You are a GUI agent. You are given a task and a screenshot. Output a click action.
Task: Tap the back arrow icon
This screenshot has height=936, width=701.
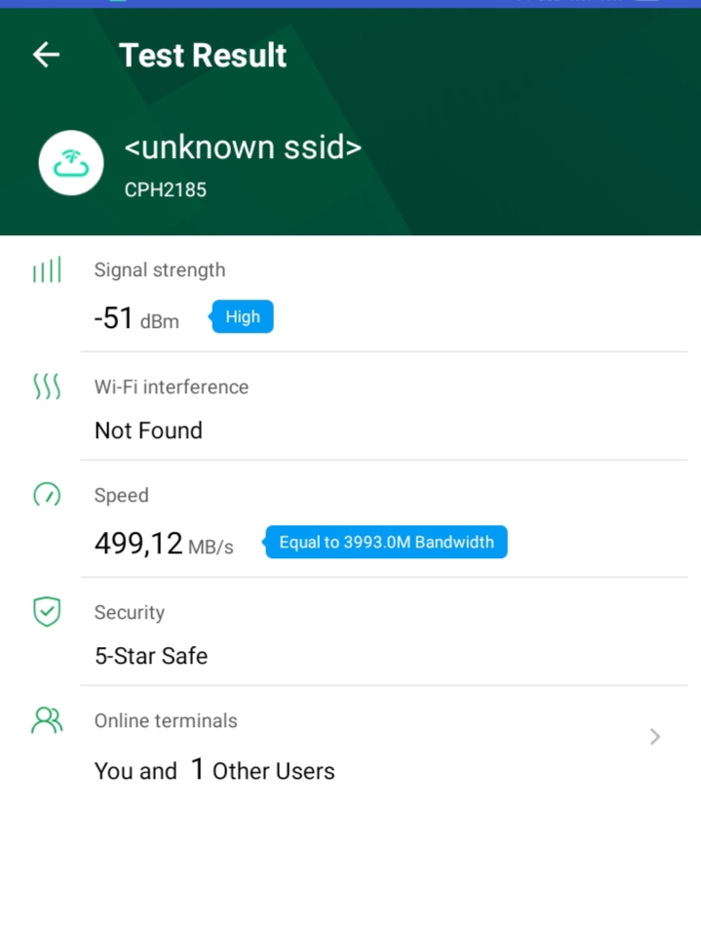click(x=46, y=56)
